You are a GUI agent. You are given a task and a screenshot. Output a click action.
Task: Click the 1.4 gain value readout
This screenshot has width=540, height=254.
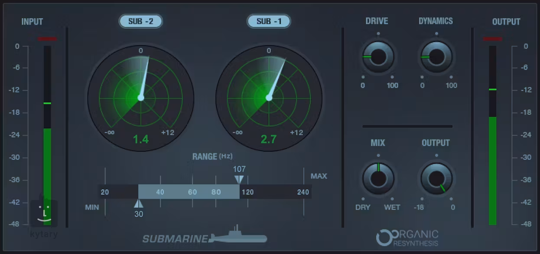[140, 139]
